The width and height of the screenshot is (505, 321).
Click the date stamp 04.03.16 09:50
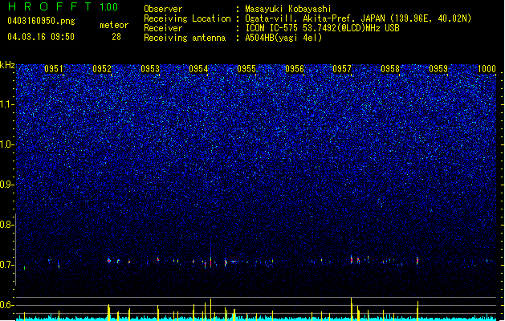tap(41, 37)
